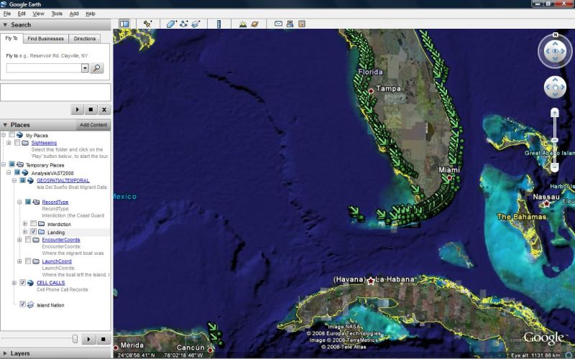Click into the Fly to search field
The width and height of the screenshot is (575, 359).
(x=44, y=67)
